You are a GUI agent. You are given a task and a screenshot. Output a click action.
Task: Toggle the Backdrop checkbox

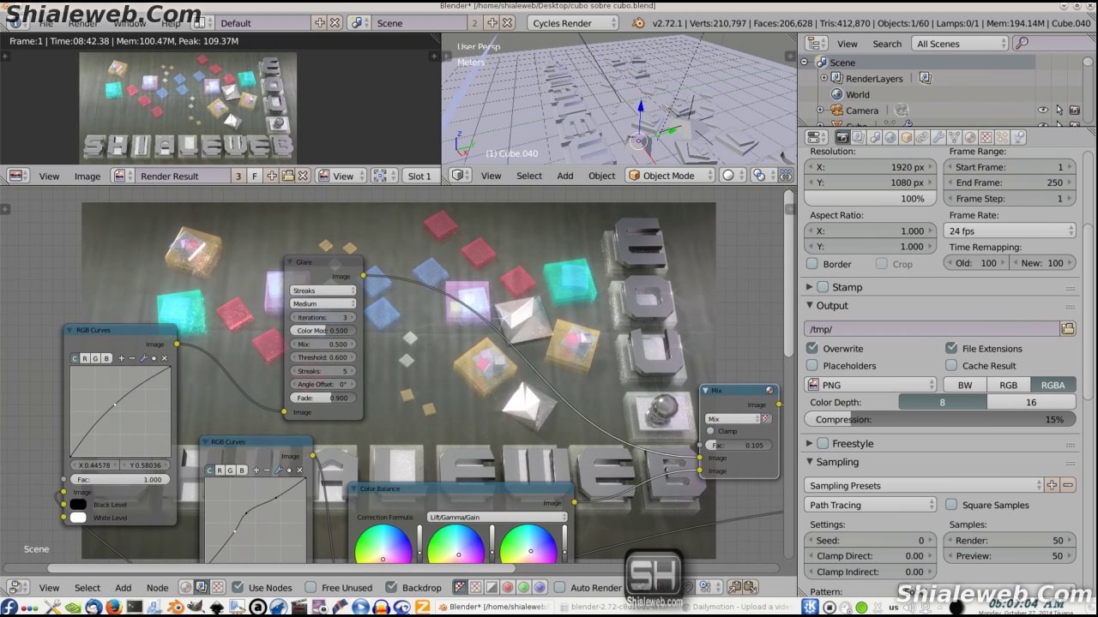coord(391,587)
